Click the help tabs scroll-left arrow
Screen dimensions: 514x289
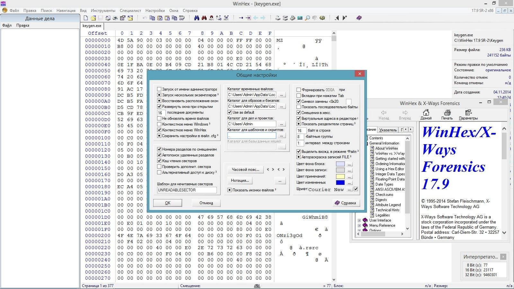[405, 129]
